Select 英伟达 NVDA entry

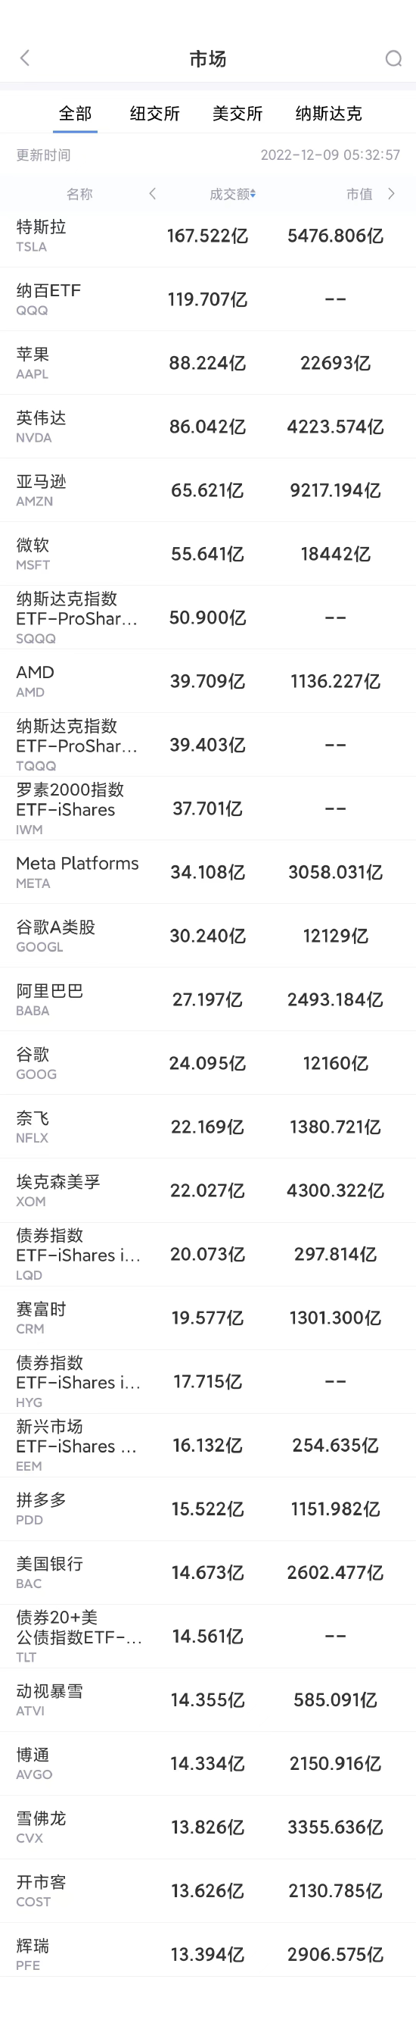[208, 427]
